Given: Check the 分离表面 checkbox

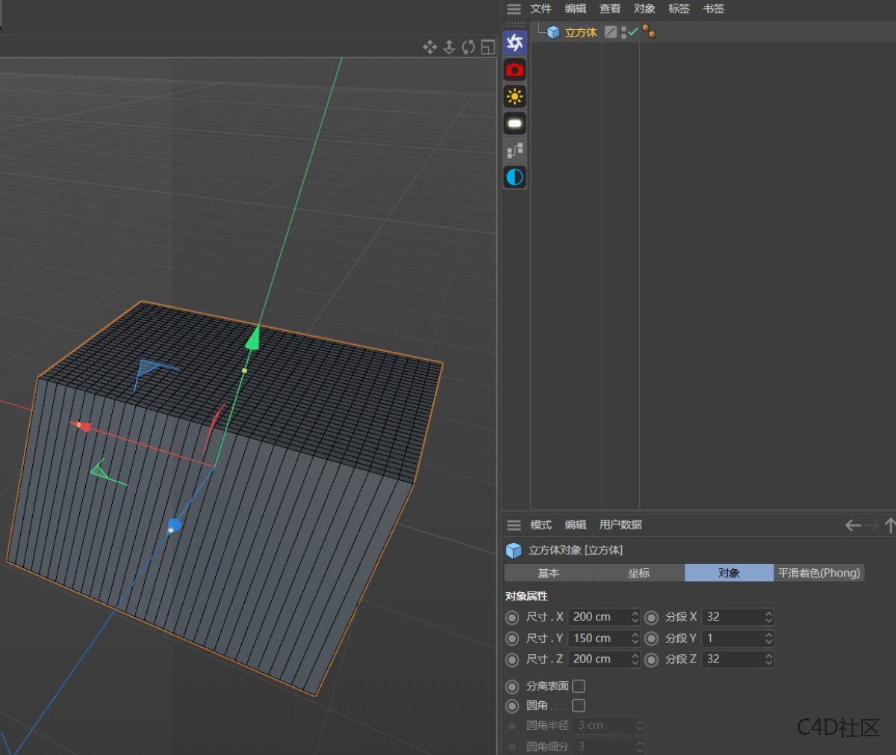Looking at the screenshot, I should (579, 686).
